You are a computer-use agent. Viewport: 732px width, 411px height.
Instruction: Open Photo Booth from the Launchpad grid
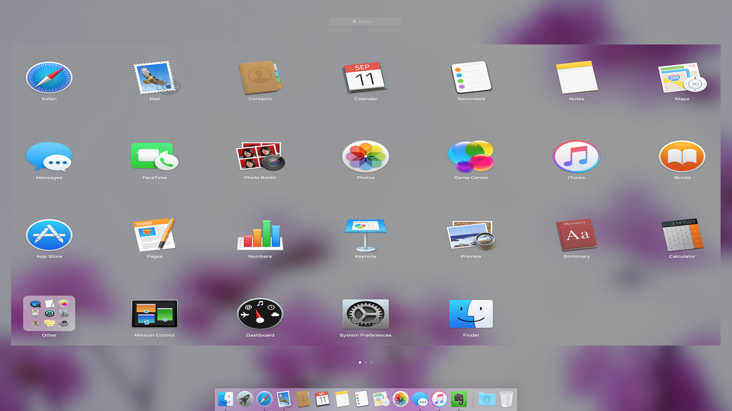click(260, 157)
